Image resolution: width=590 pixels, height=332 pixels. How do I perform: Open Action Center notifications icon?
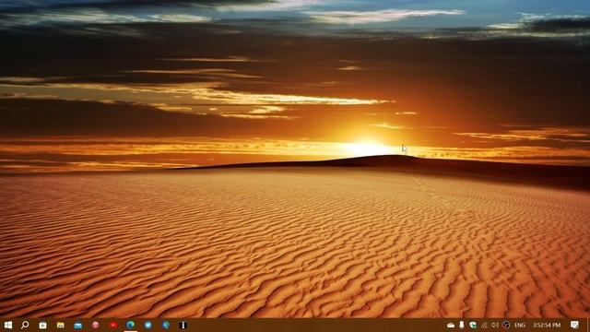tap(574, 325)
